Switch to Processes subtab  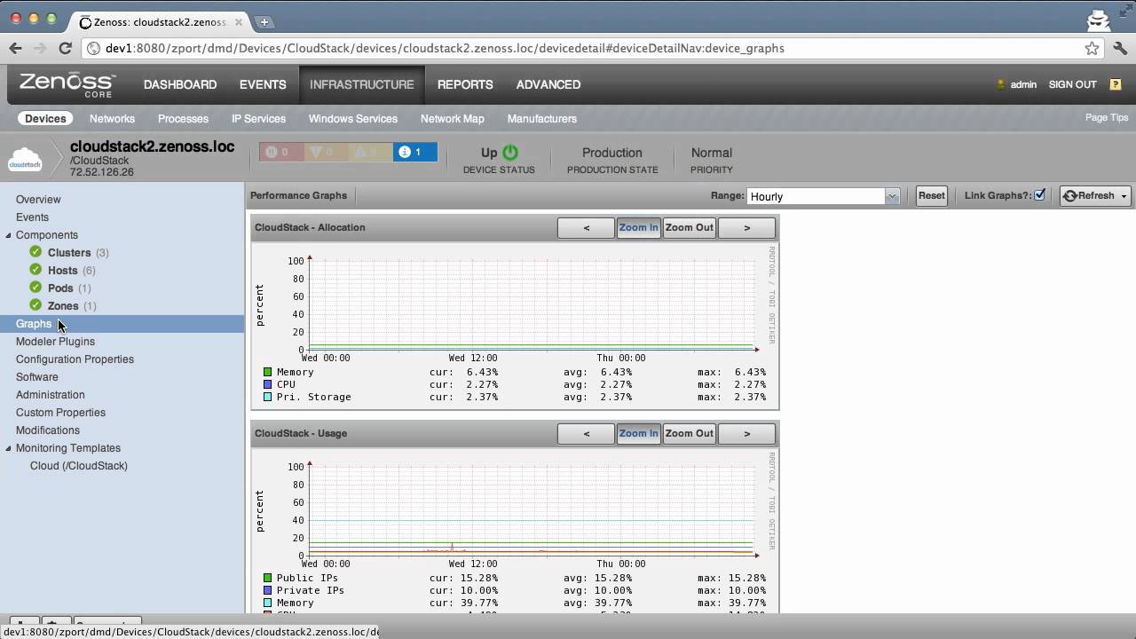pos(183,118)
